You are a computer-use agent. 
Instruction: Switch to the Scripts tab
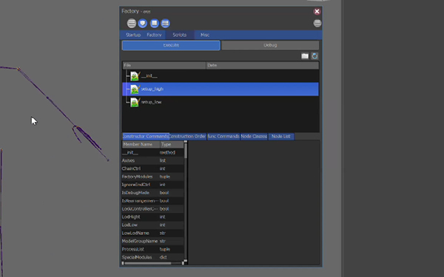[180, 35]
